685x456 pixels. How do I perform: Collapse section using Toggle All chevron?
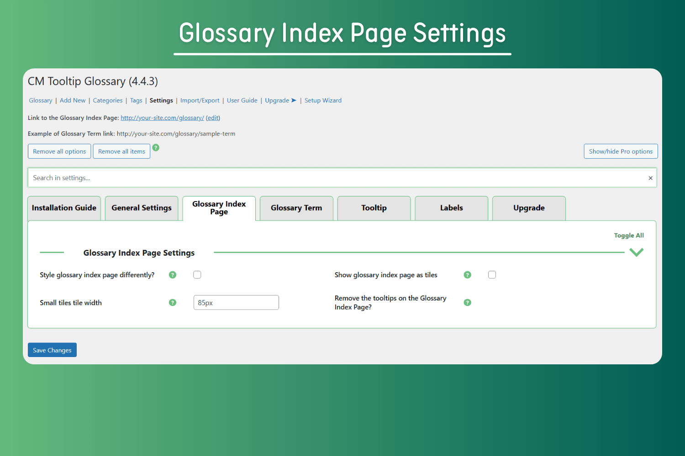coord(636,252)
